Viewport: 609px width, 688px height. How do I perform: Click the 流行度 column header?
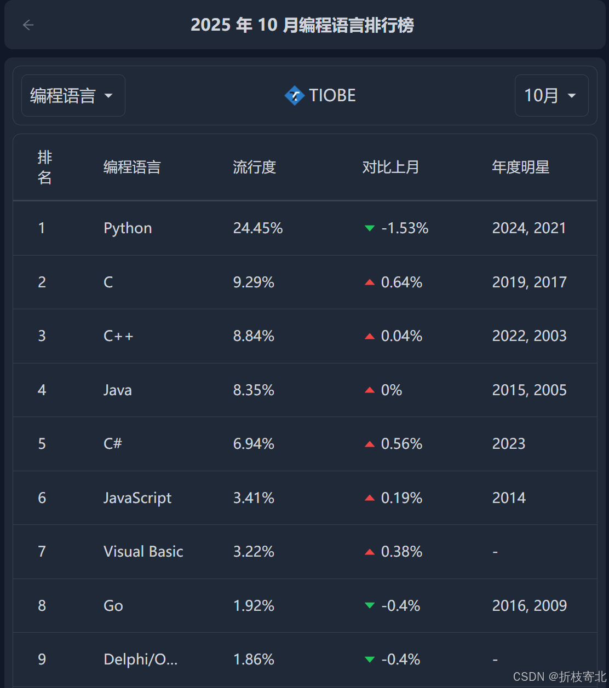(x=255, y=167)
